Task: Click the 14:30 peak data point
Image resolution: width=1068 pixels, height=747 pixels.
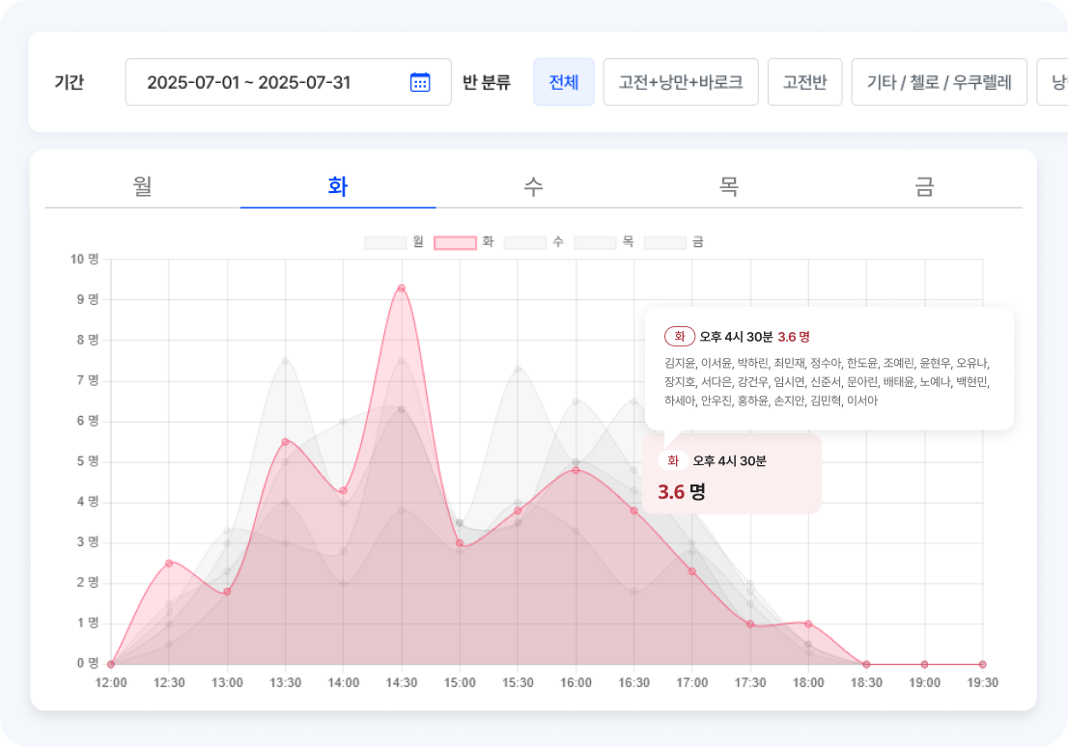Action: pyautogui.click(x=402, y=288)
